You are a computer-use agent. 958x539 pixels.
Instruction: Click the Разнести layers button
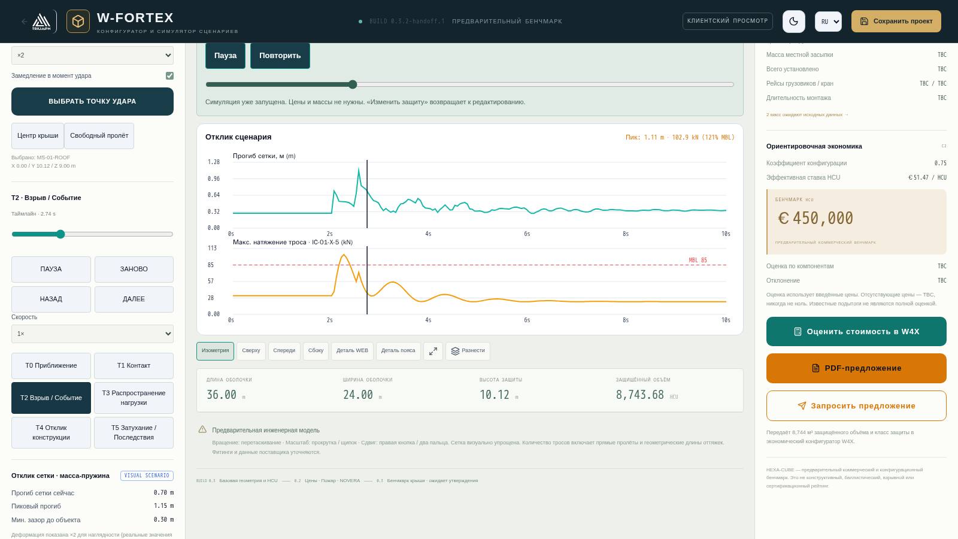(468, 351)
